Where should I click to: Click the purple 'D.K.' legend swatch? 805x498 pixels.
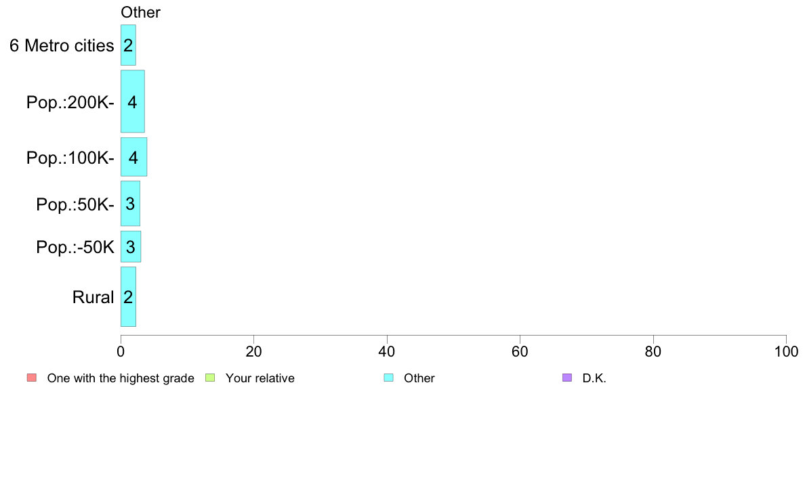click(567, 378)
